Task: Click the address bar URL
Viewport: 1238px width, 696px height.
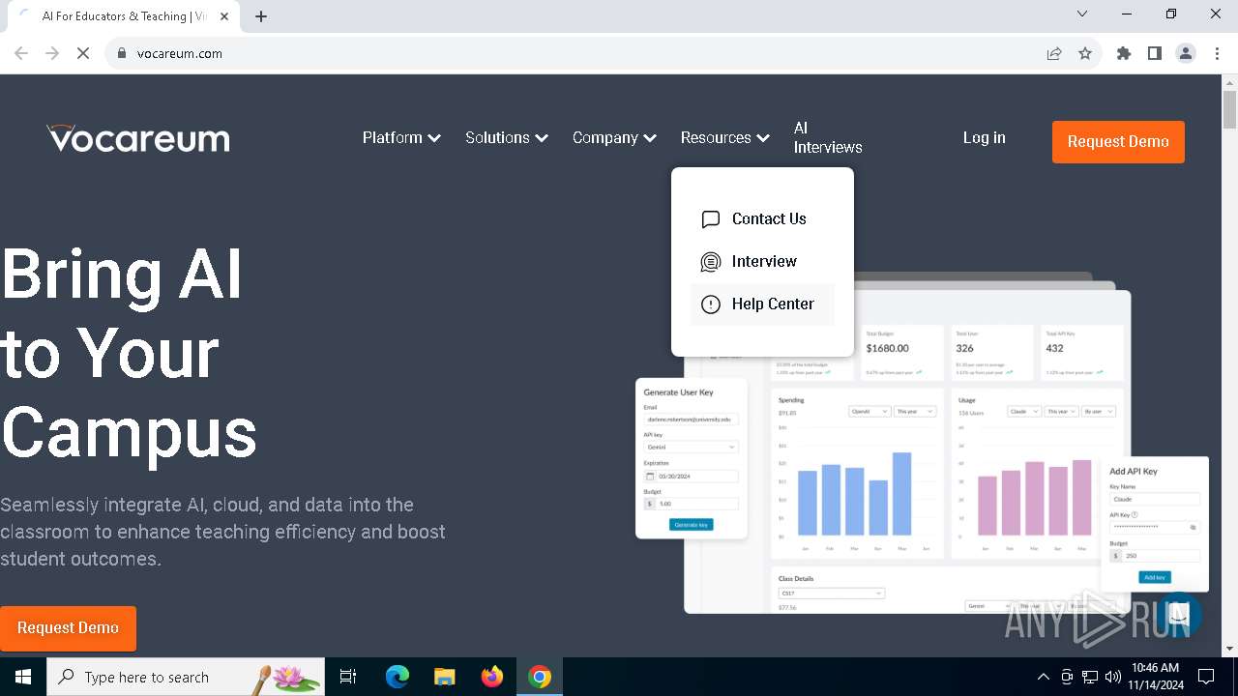Action: [x=180, y=53]
